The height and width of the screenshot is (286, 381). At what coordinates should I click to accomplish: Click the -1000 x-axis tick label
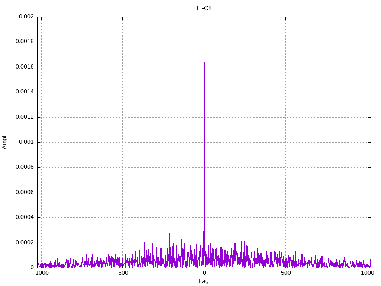pos(41,273)
